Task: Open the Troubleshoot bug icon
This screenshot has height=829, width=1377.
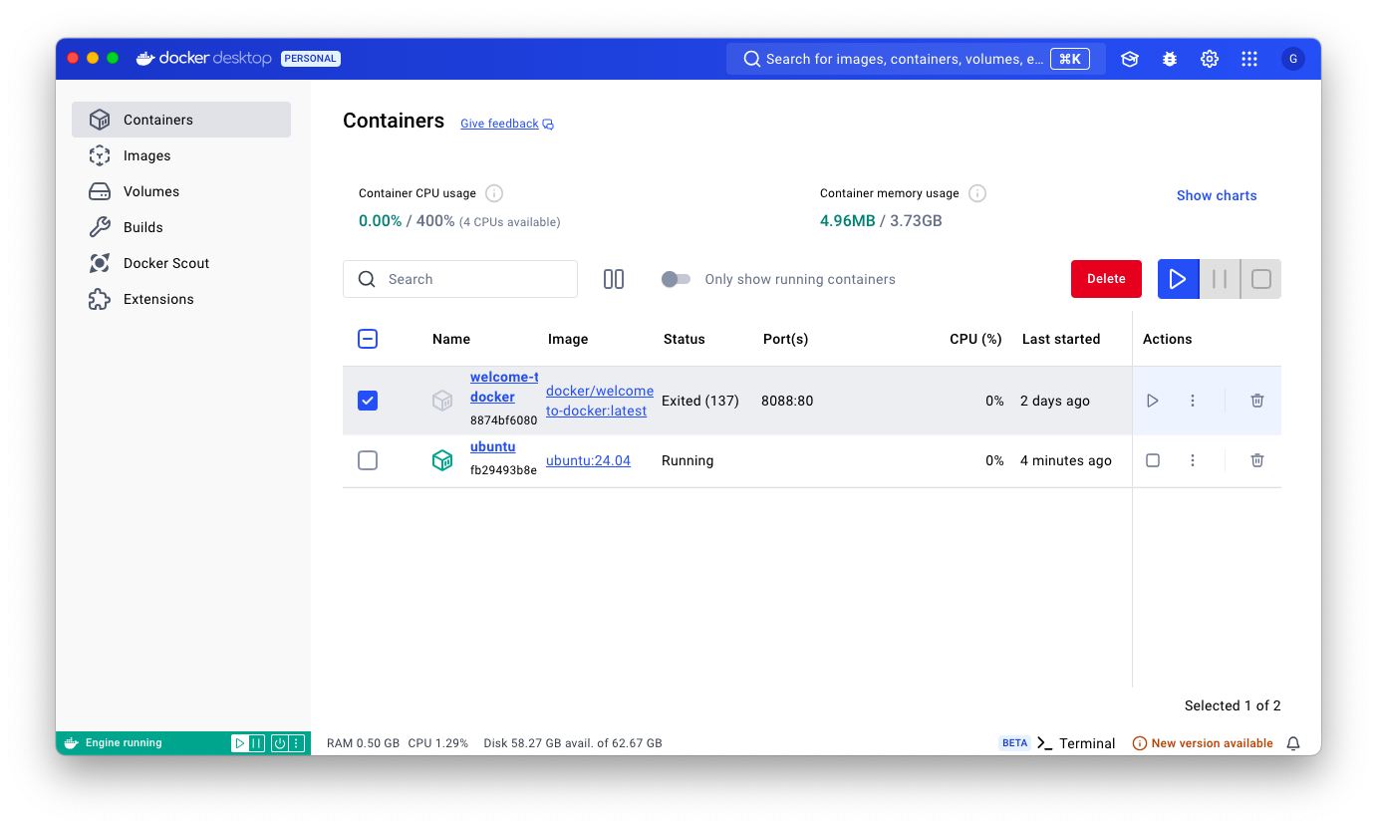Action: click(1170, 59)
